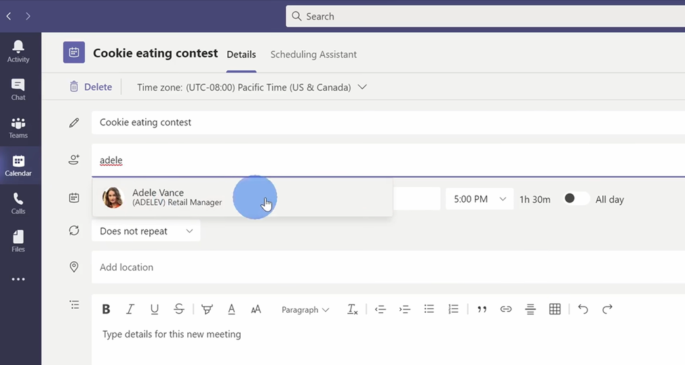The width and height of the screenshot is (685, 365).
Task: Switch to the Scheduling Assistant tab
Action: [313, 54]
